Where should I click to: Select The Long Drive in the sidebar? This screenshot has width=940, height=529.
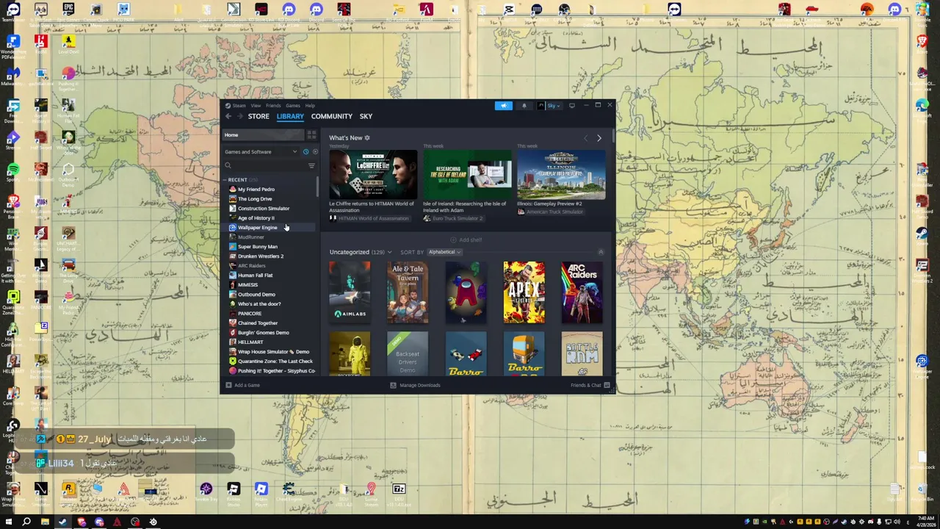[x=270, y=199]
